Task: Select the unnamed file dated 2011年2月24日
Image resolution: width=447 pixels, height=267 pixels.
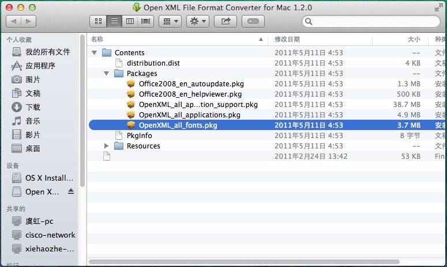Action: (x=107, y=156)
